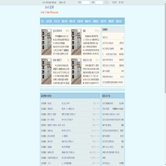Image resolution: width=166 pixels, height=166 pixels.
Task: Select the last item in blue navigation bar
Action: coord(119,21)
